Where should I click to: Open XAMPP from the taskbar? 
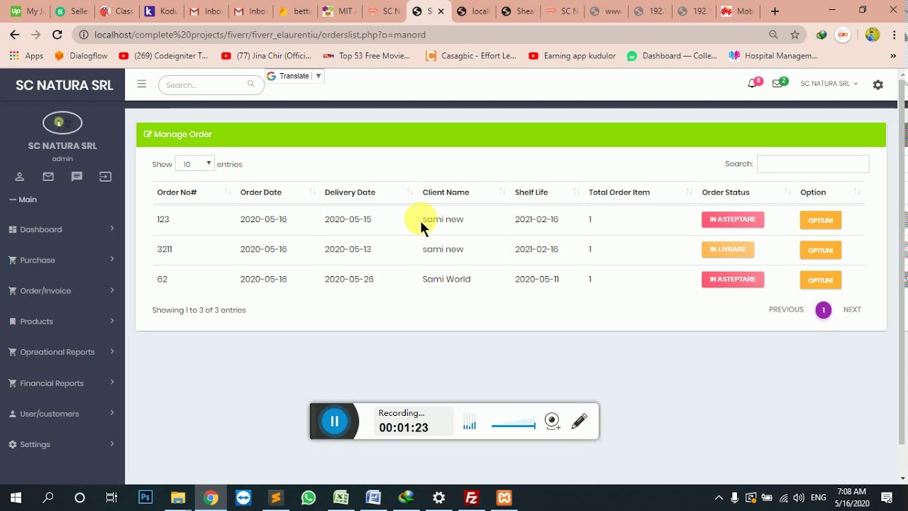(x=504, y=498)
